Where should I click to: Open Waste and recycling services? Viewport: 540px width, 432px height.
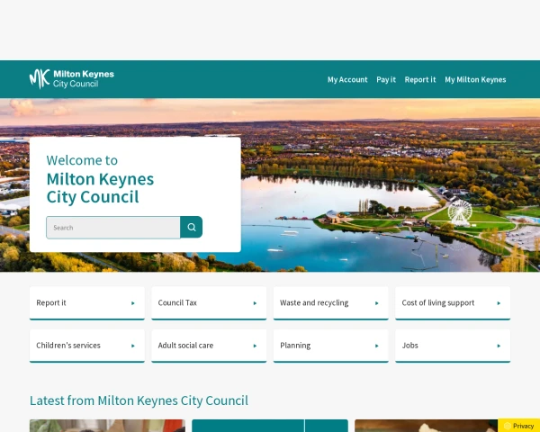pos(331,302)
